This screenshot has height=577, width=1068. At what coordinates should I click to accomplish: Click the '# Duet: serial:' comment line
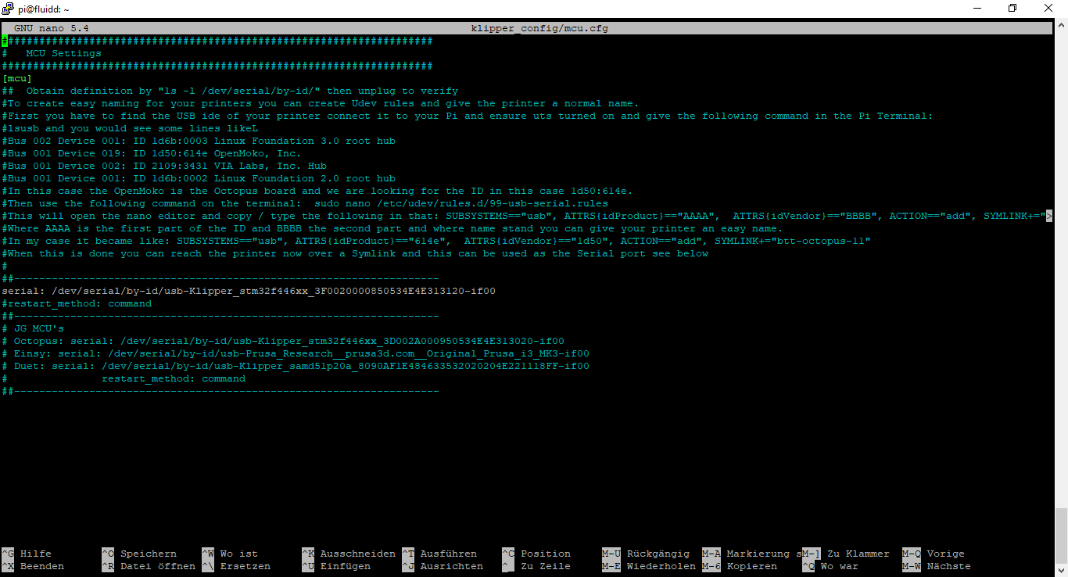[x=296, y=366]
